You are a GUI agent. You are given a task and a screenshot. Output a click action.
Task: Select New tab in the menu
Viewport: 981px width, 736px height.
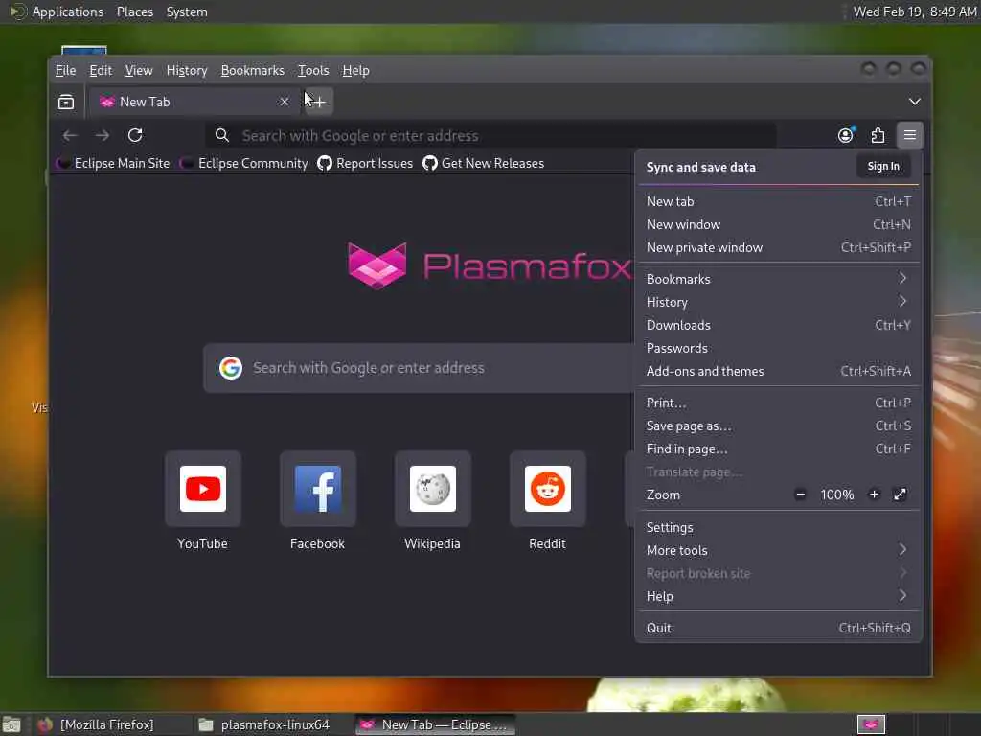point(778,201)
